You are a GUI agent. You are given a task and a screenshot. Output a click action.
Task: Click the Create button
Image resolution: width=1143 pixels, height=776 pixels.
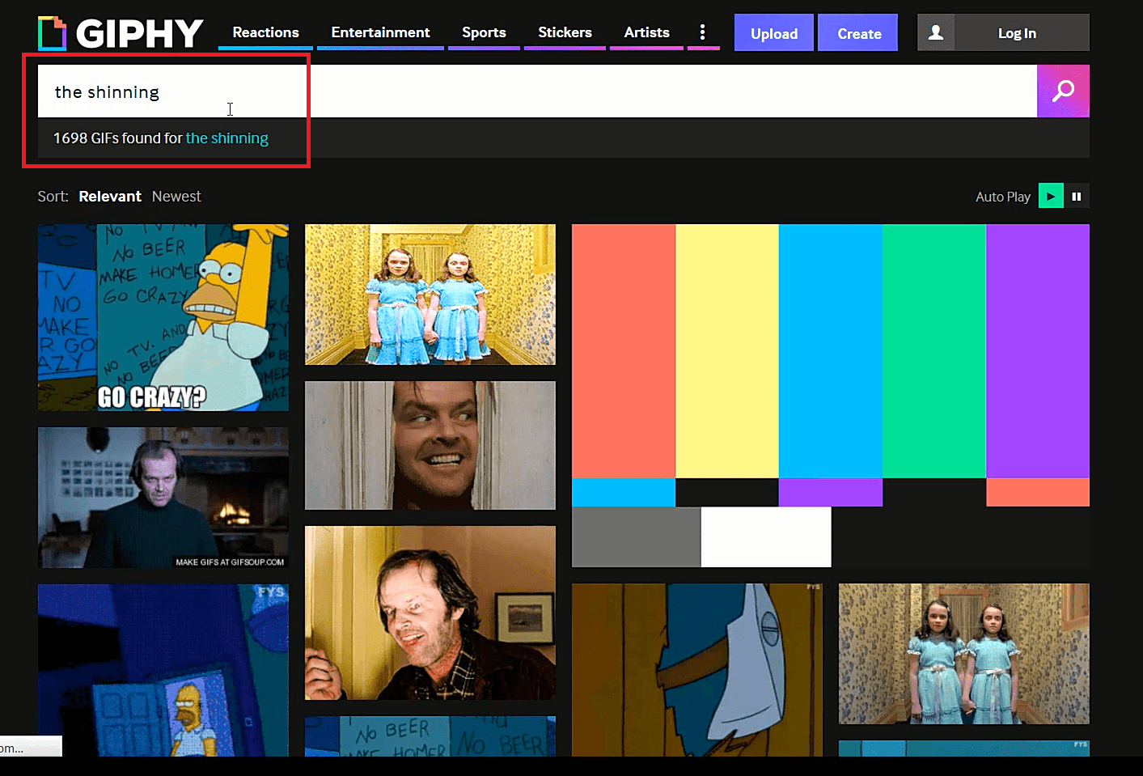pyautogui.click(x=859, y=32)
